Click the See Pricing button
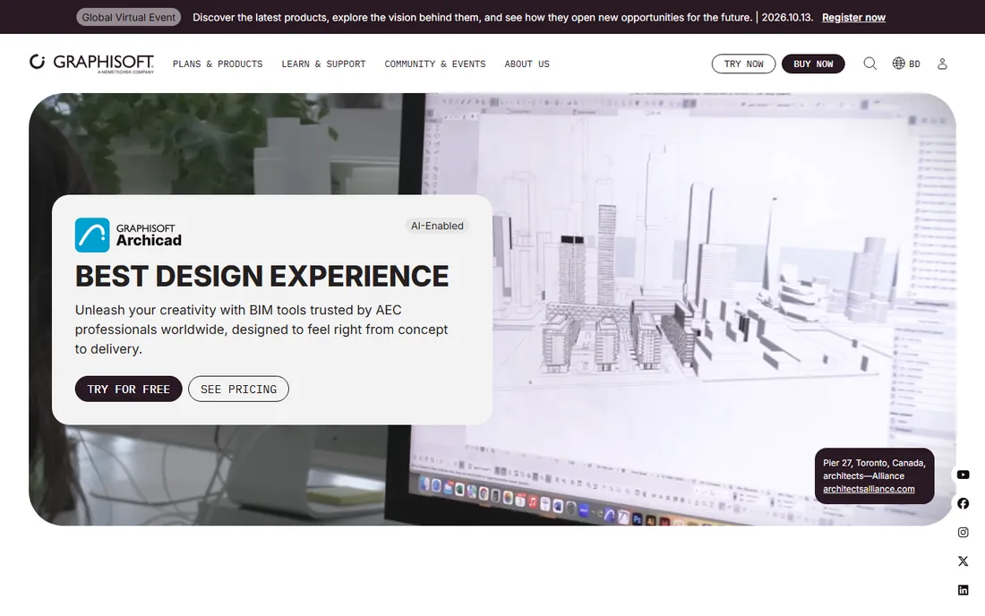This screenshot has height=616, width=985. pyautogui.click(x=239, y=389)
